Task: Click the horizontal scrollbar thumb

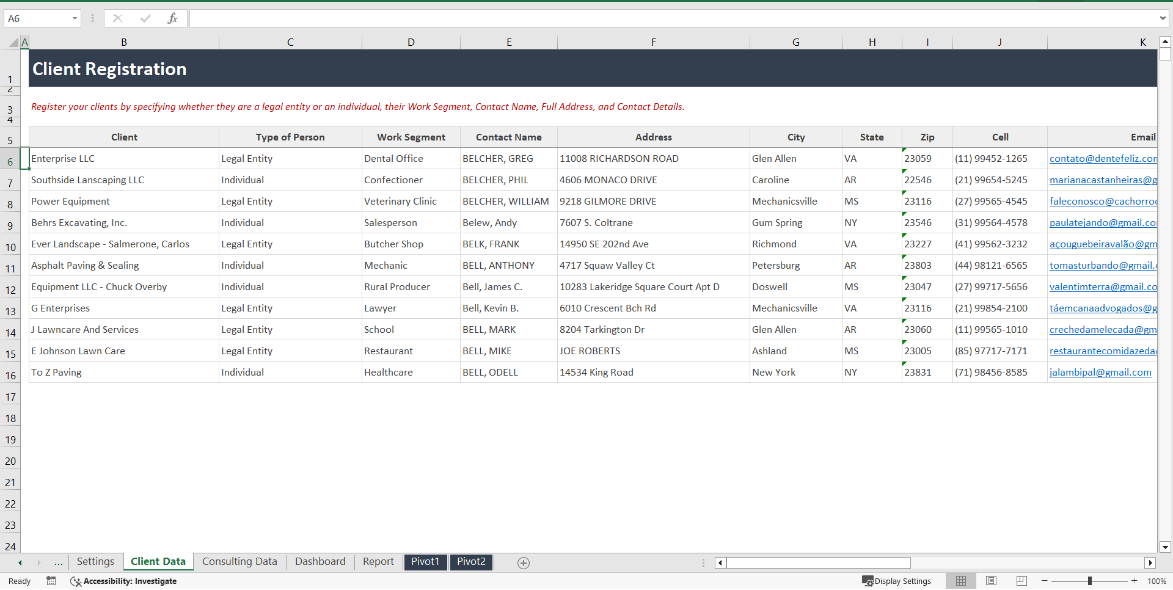Action: point(818,563)
